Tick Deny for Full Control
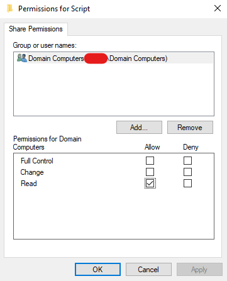Image resolution: width=227 pixels, height=281 pixels. 187,161
